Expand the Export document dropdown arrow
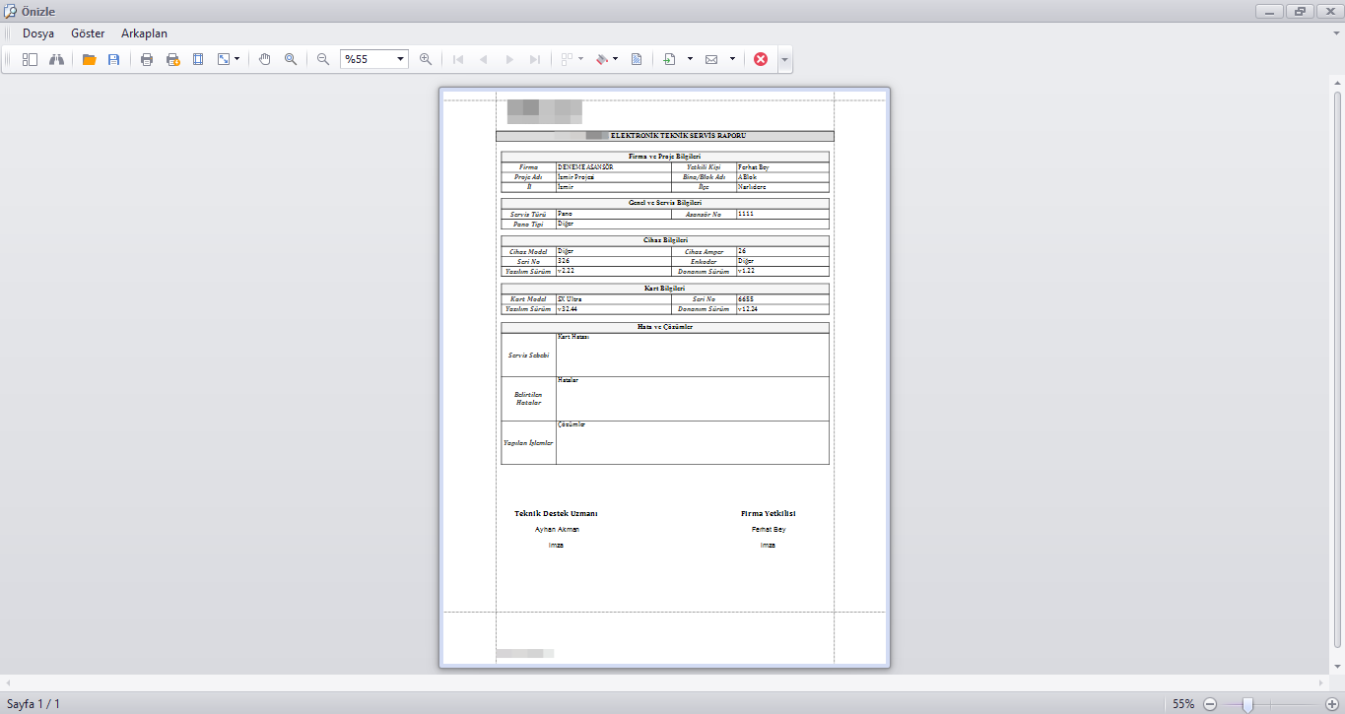The width and height of the screenshot is (1345, 714). point(690,59)
